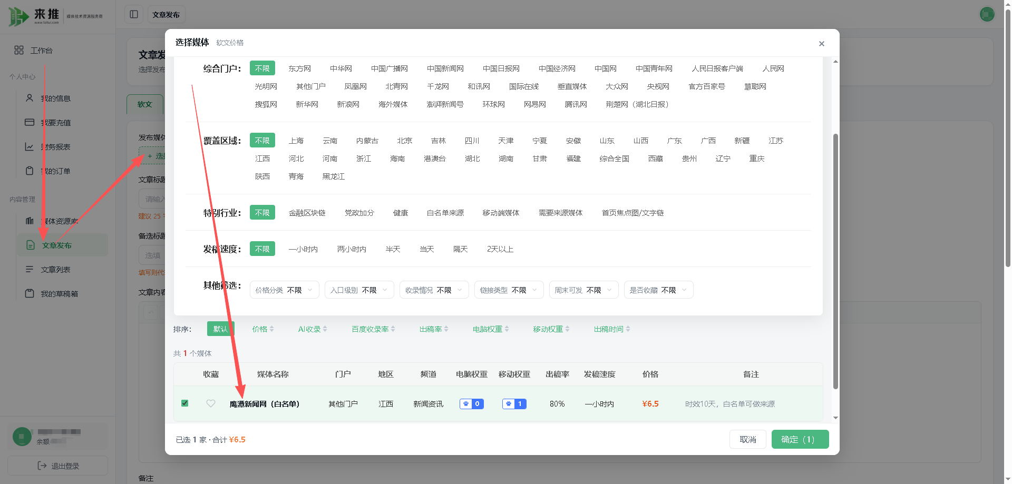
Task: Uncheck the 鹰潭新闻网 row checkbox
Action: tap(184, 403)
